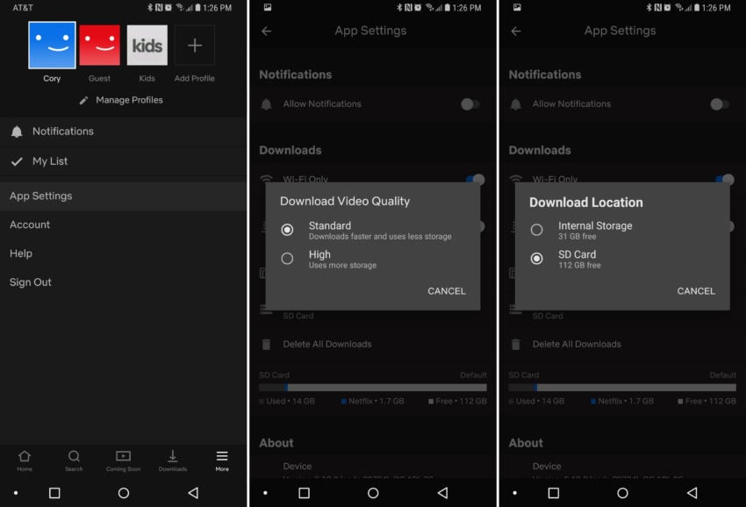This screenshot has height=507, width=746.
Task: Go back from App Settings in Download Location screen
Action: pos(516,31)
